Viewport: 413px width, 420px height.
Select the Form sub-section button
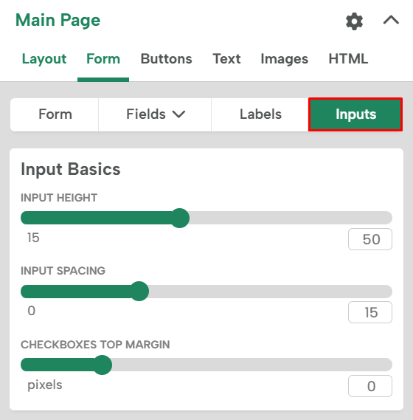(x=55, y=114)
